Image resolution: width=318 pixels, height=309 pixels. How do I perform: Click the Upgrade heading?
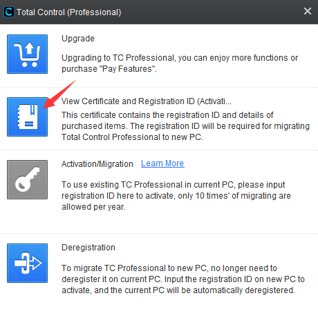point(78,39)
